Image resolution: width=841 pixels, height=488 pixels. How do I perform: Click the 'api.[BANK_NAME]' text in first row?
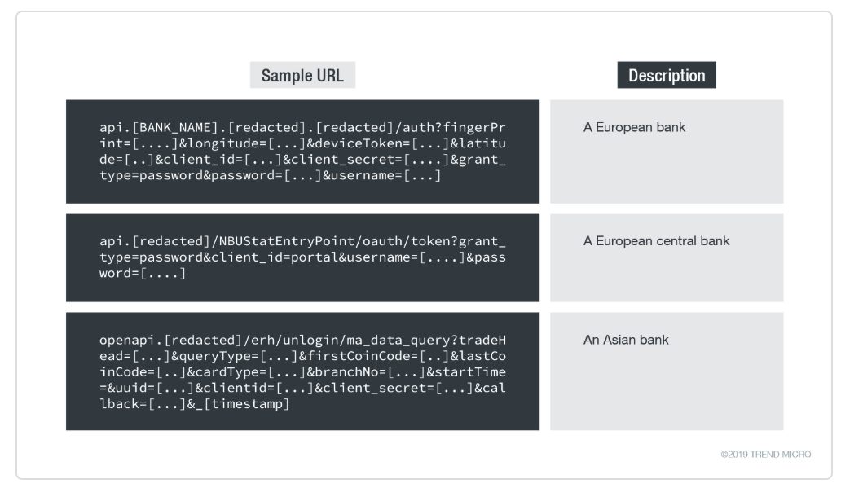tap(159, 128)
